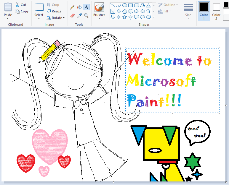Choose the Line shape

coord(113,5)
